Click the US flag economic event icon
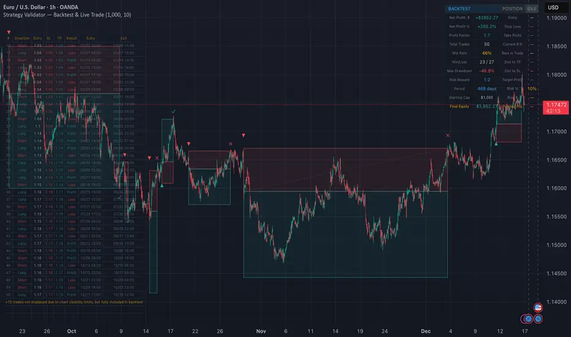Image resolution: width=571 pixels, height=337 pixels. click(537, 308)
